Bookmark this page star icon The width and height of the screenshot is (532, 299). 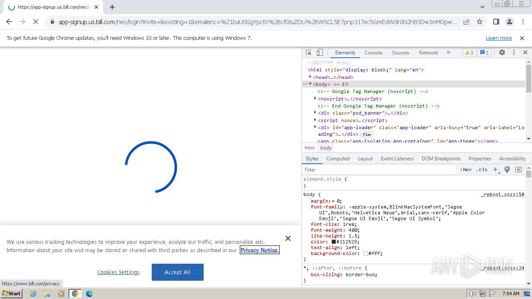(480, 22)
